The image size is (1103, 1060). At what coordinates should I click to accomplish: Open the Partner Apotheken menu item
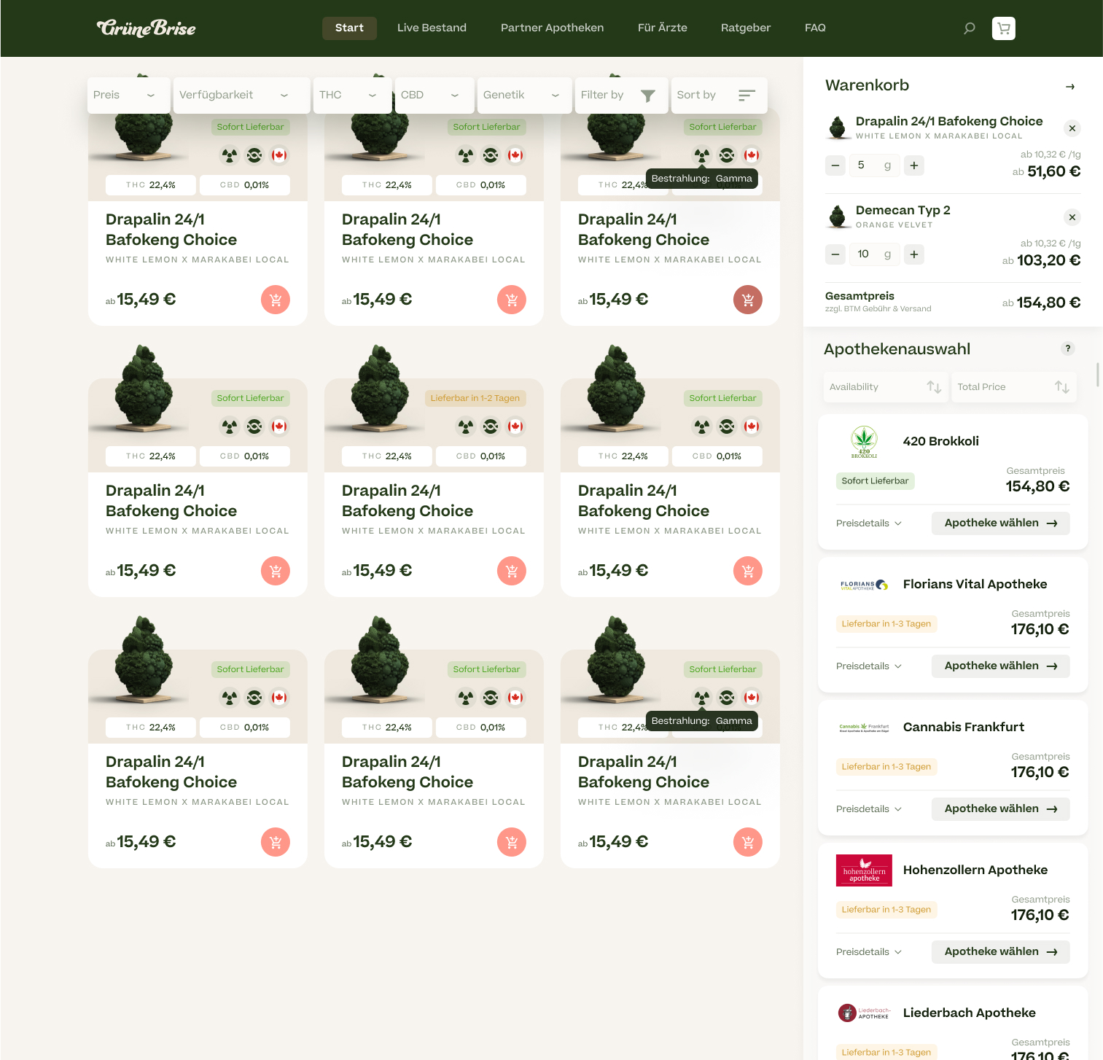coord(552,28)
